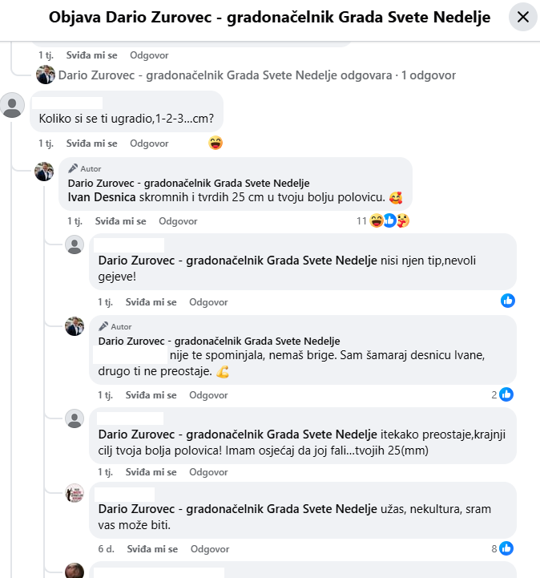
Task: Click laughing reaction on 'Koliko si se ti ugradio' comment
Action: pos(216,143)
